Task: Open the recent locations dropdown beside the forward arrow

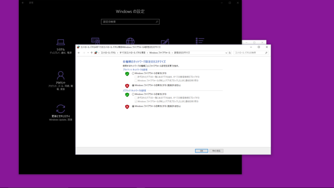Action: (x=88, y=53)
